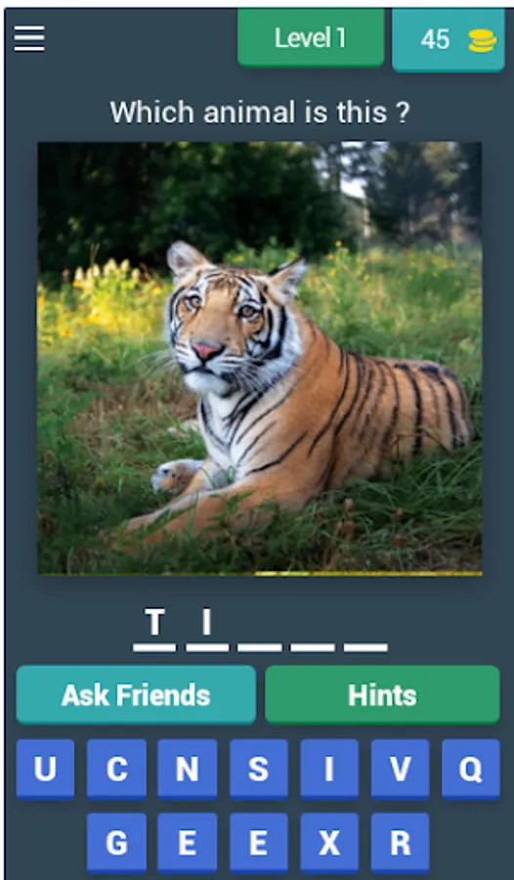Select the letter R tile
This screenshot has width=514, height=880.
pyautogui.click(x=400, y=843)
